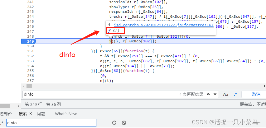Screen dimensions: 266x128
Task: Click line number 245 in gutter
Action: tap(30, 21)
